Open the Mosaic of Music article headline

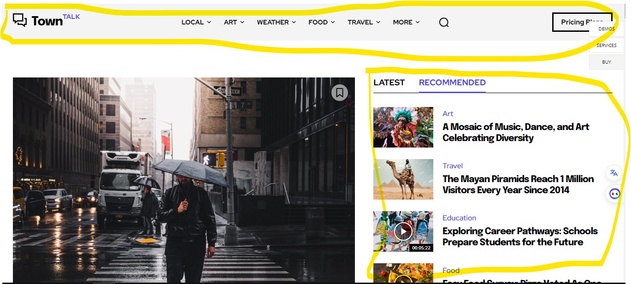pyautogui.click(x=516, y=132)
